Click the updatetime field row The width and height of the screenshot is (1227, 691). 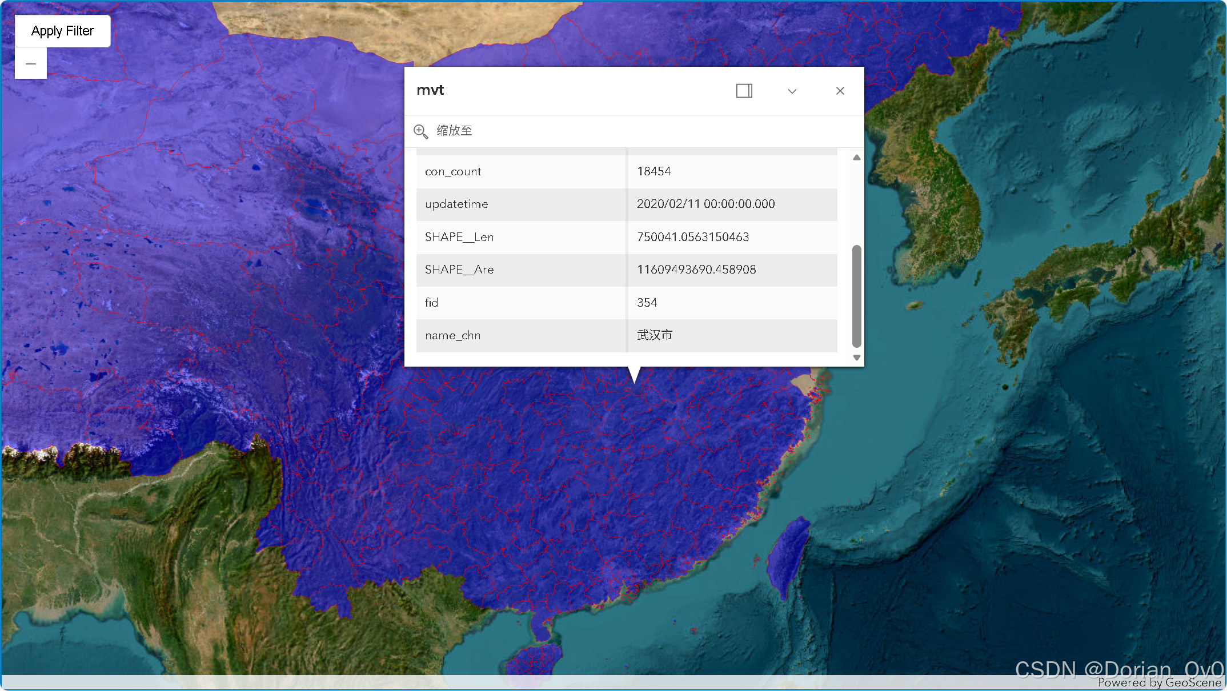(456, 204)
